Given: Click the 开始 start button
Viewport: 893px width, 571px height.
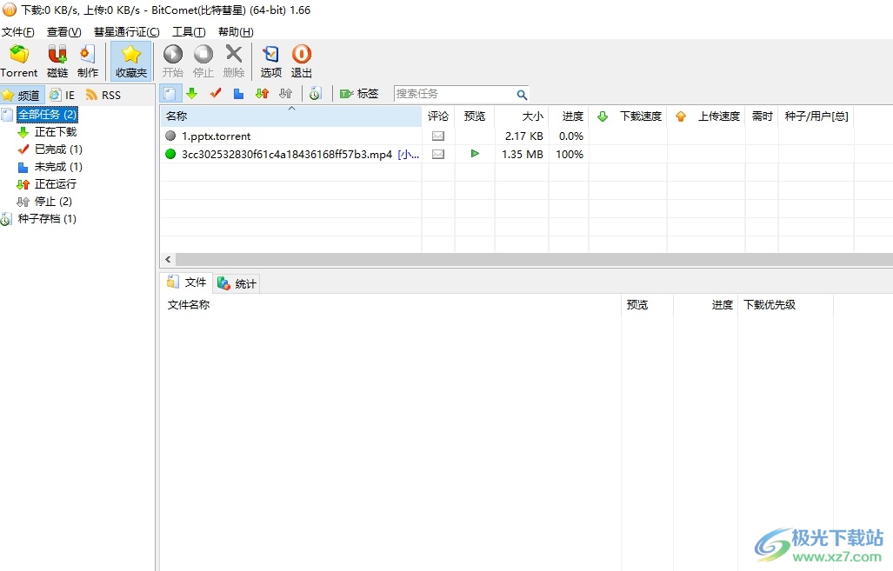Looking at the screenshot, I should click(x=172, y=61).
